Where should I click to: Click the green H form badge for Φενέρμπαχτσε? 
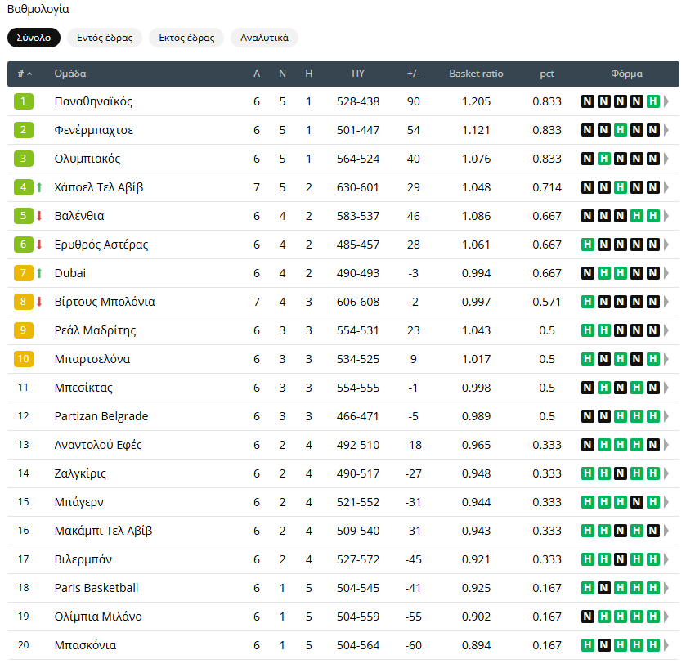click(x=620, y=130)
